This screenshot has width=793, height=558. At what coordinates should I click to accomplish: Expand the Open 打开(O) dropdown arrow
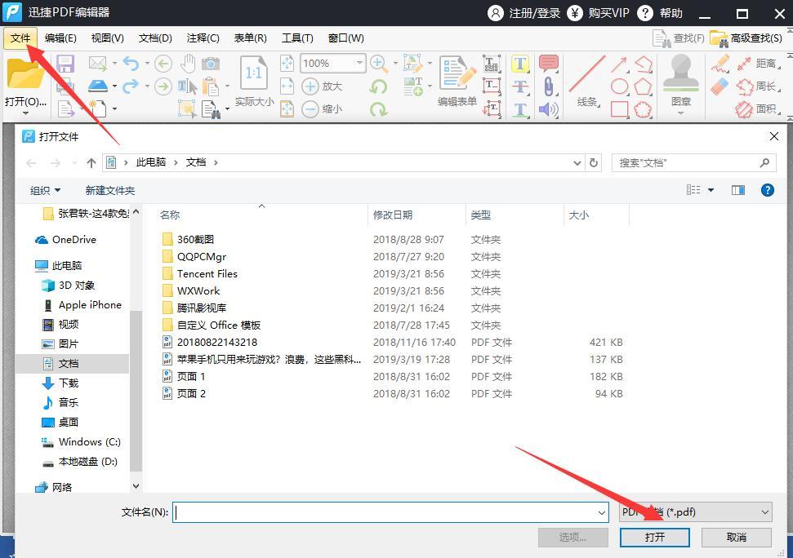point(25,113)
